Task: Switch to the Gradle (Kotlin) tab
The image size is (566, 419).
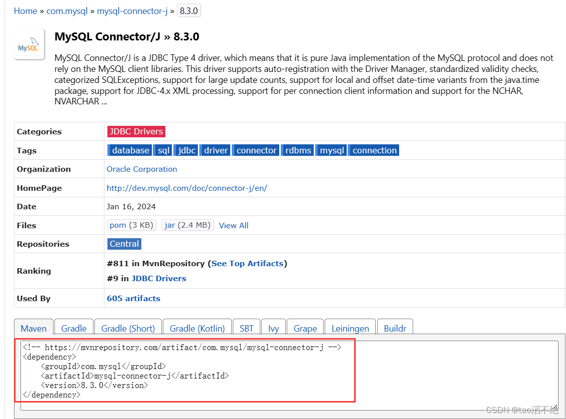Action: 197,328
